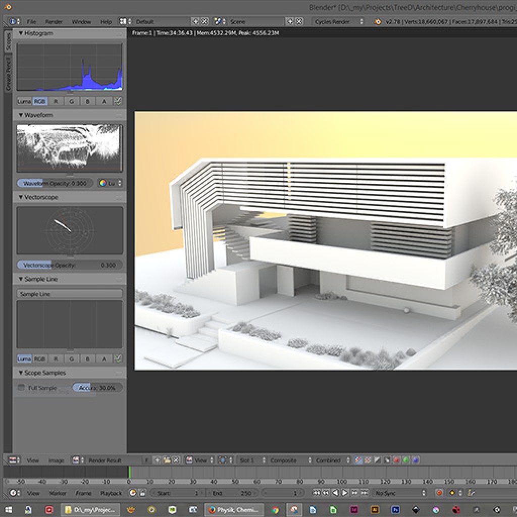The width and height of the screenshot is (517, 517).
Task: Add a new scene with plus icon
Action: [x=290, y=22]
